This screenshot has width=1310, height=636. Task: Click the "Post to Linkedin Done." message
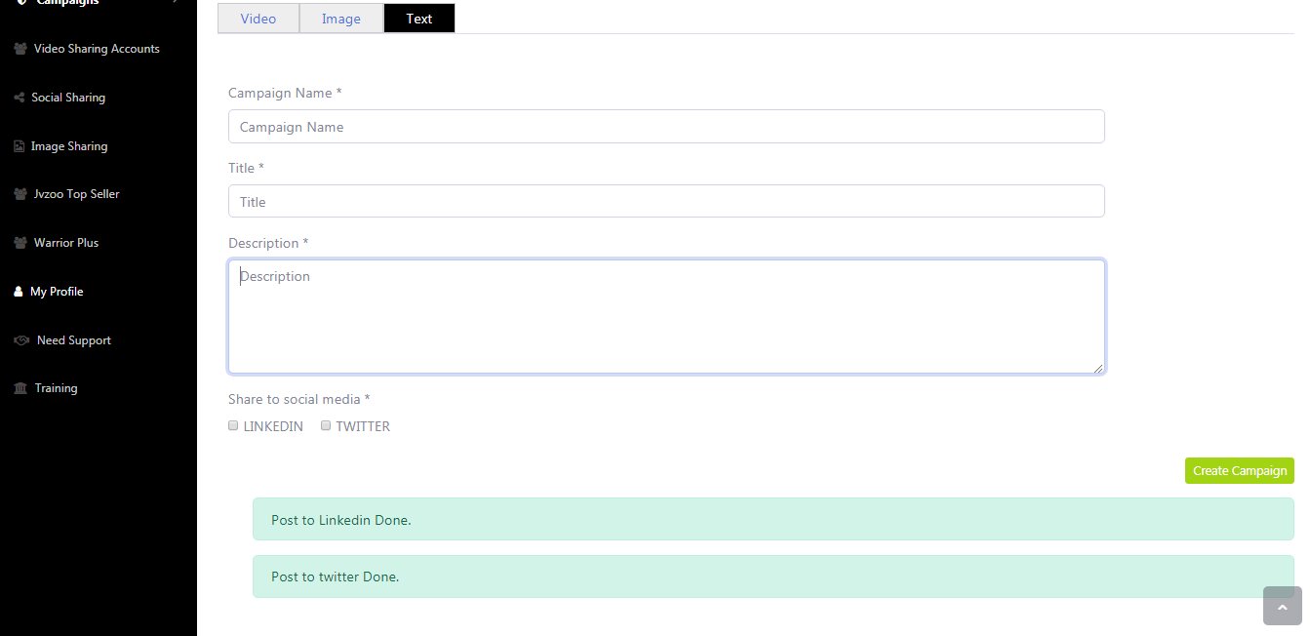pyautogui.click(x=774, y=519)
